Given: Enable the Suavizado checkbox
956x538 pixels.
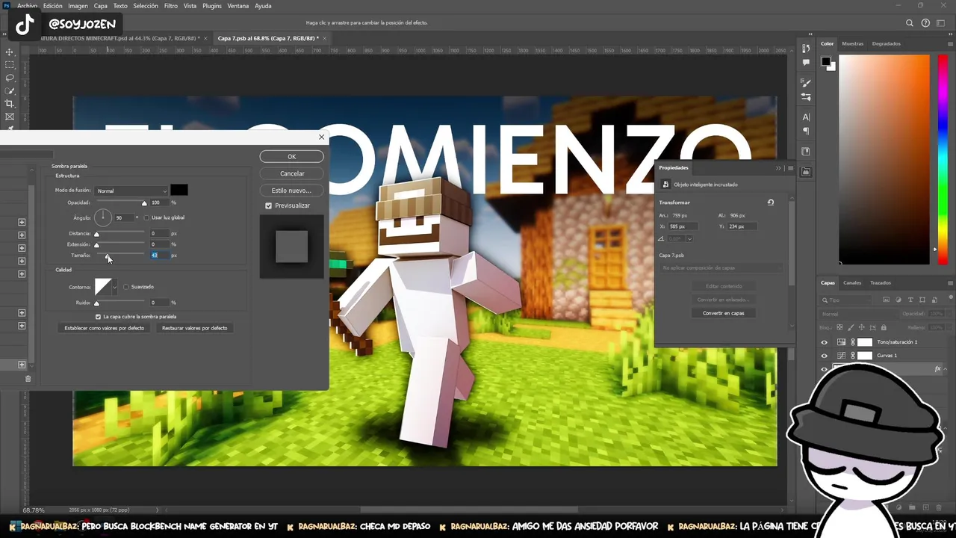Looking at the screenshot, I should point(126,287).
